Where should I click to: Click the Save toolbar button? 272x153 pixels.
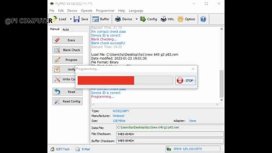(x=81, y=19)
